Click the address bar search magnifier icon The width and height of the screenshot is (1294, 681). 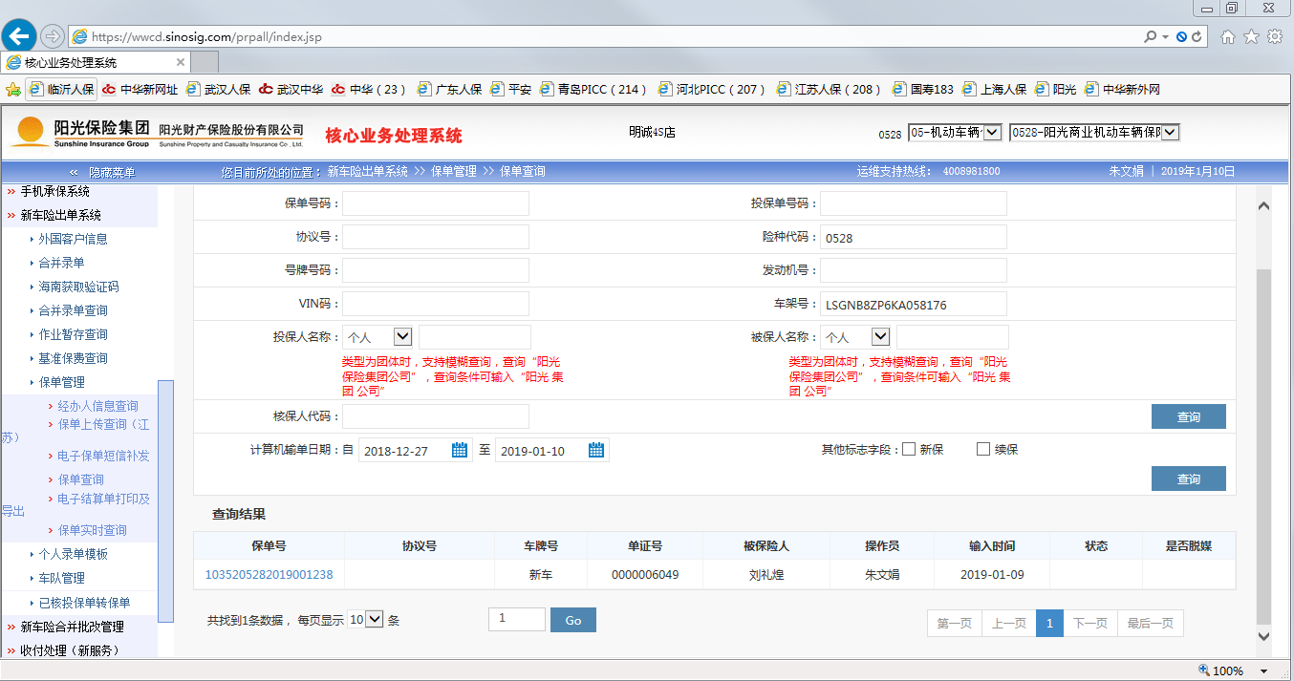pos(1150,37)
